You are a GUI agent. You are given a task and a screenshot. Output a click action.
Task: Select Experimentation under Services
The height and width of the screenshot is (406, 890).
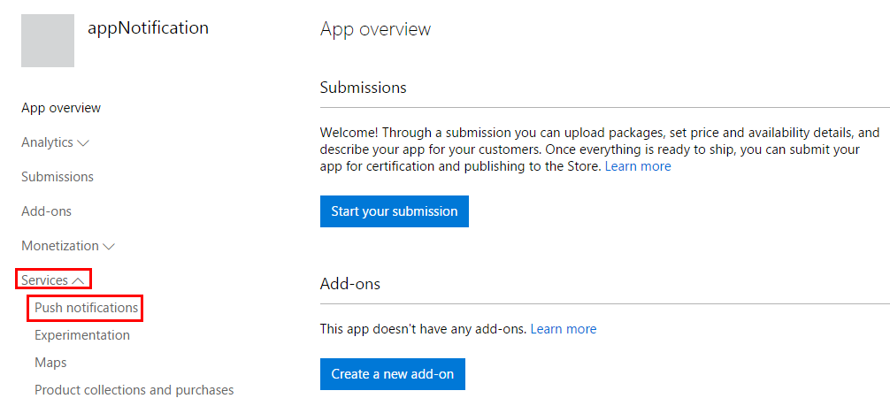tap(82, 335)
